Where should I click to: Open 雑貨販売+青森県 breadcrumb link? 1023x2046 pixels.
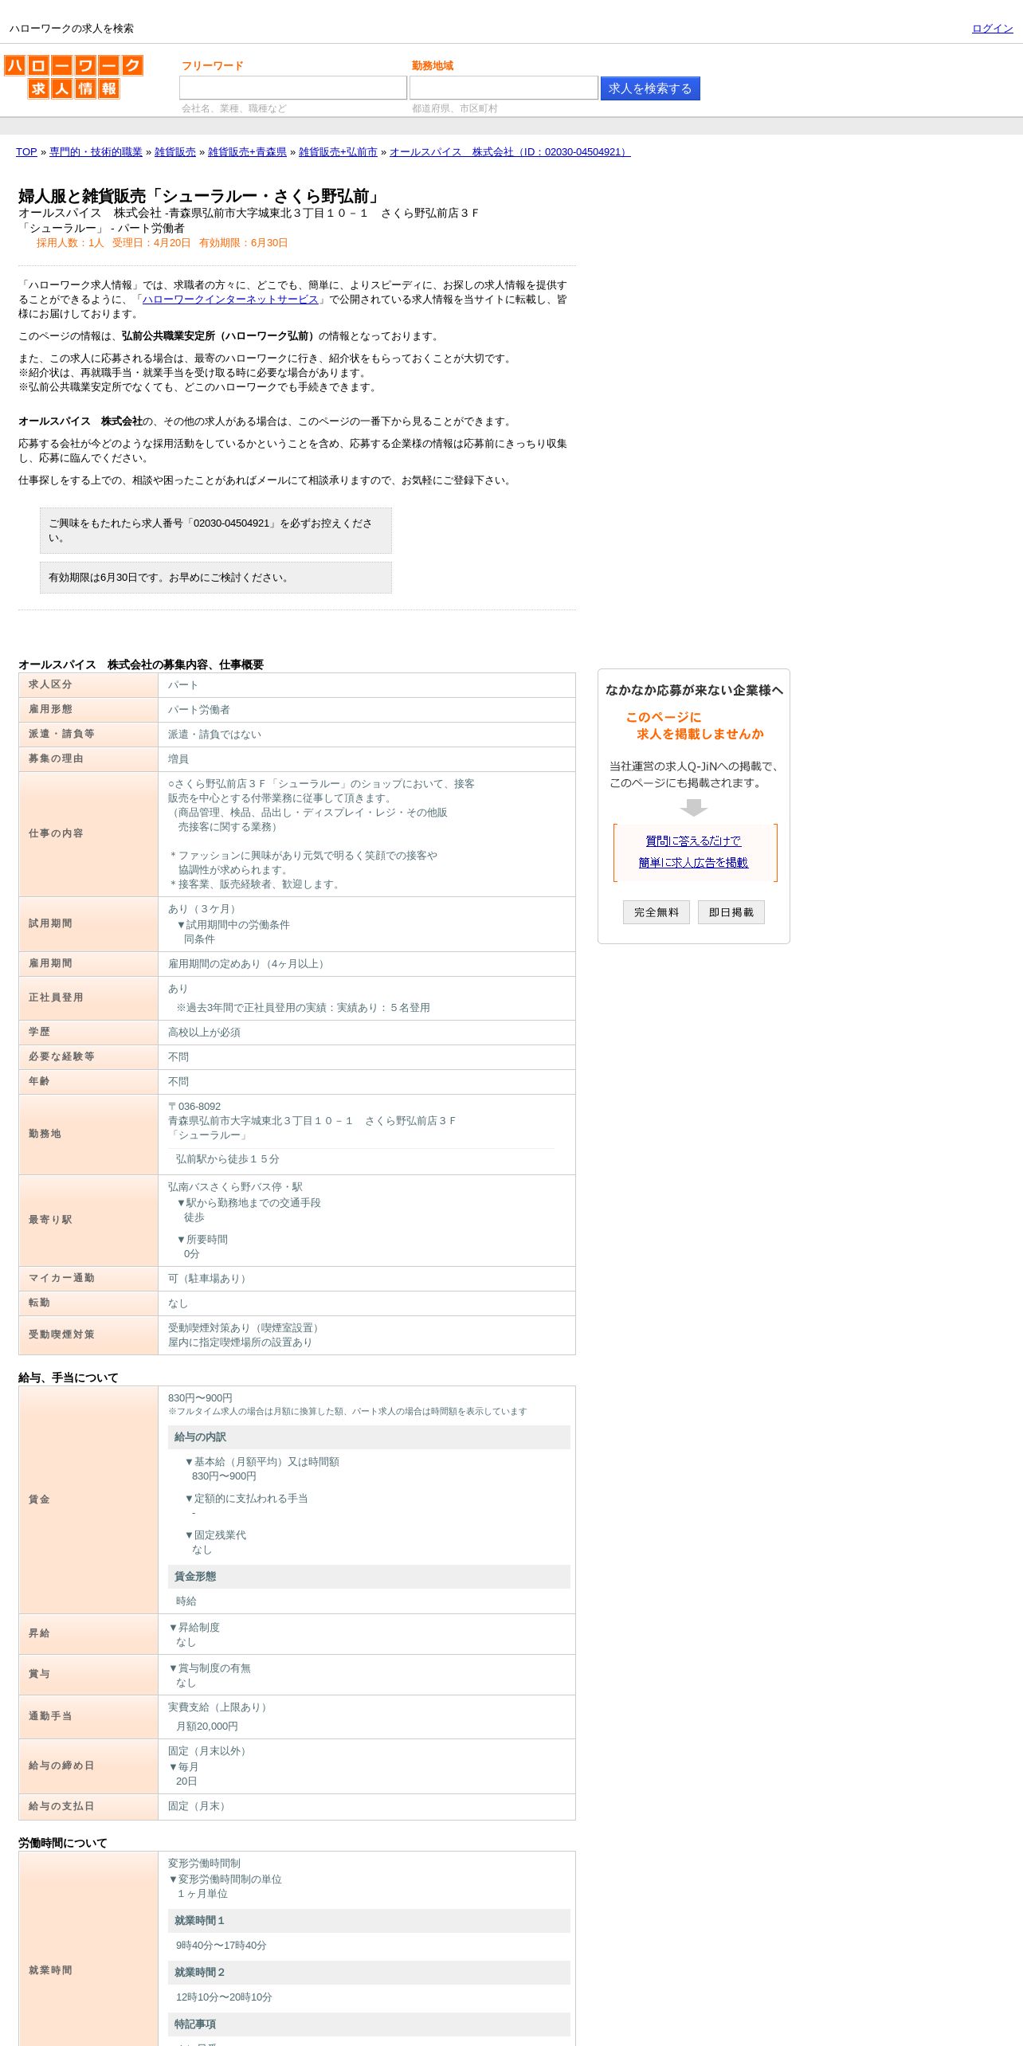tap(247, 152)
